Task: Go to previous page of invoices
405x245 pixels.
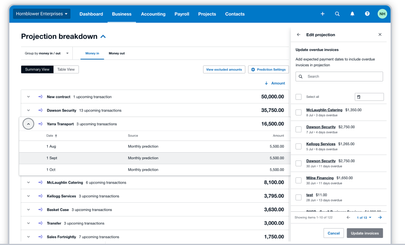Action: 348,218
